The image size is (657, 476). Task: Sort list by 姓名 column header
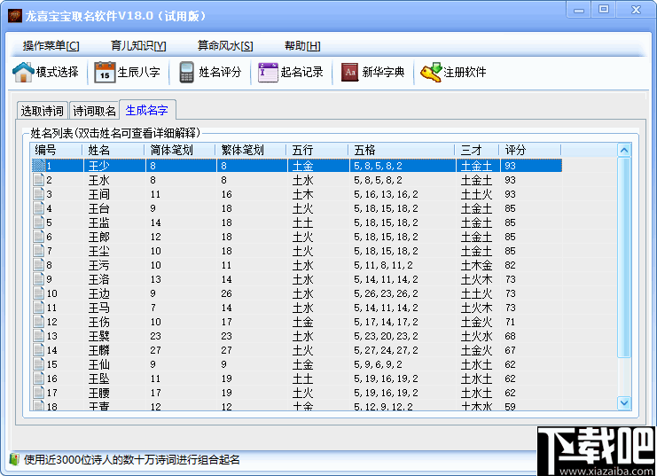click(x=113, y=150)
